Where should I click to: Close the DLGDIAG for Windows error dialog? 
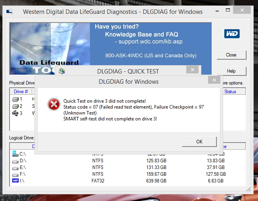pos(214,80)
